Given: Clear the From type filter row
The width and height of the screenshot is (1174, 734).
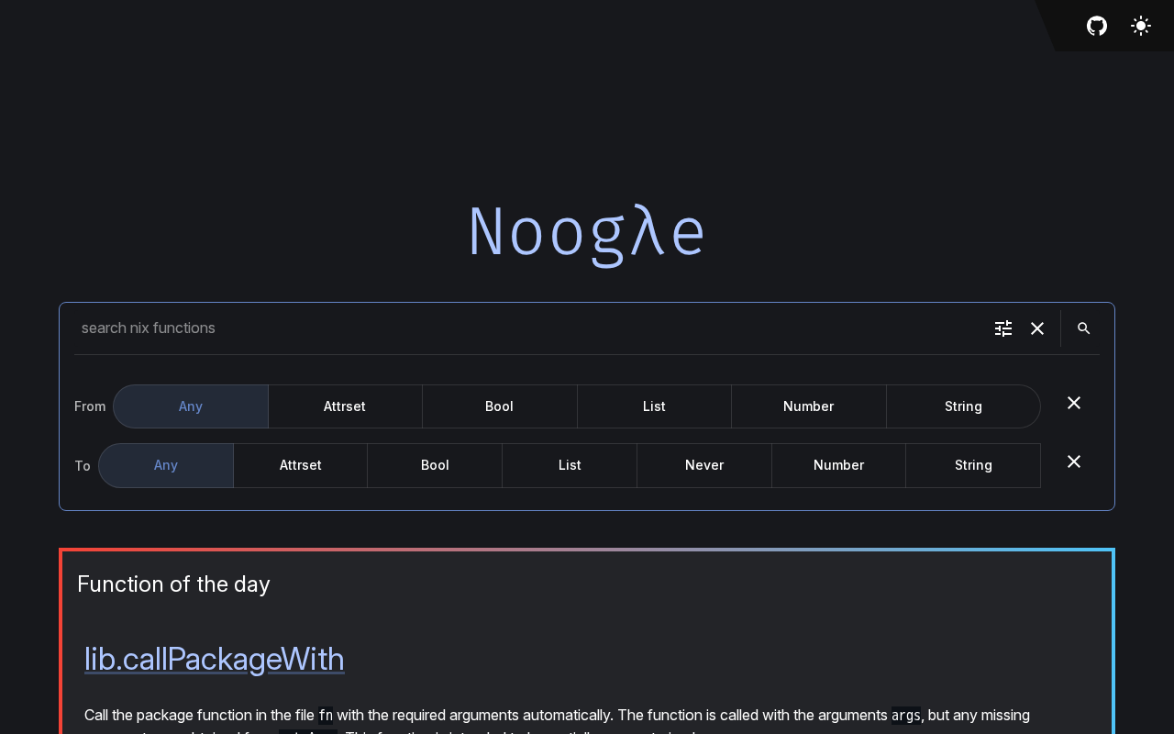Looking at the screenshot, I should [1074, 403].
